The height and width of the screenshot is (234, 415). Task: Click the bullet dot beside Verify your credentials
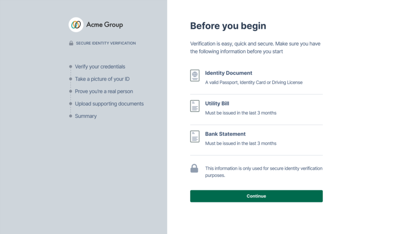point(71,67)
